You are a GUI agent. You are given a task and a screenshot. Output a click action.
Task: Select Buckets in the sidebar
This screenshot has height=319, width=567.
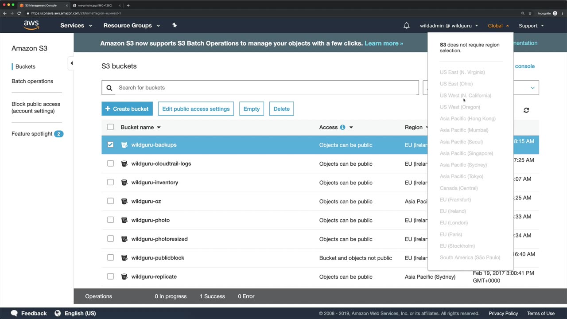coord(25,66)
